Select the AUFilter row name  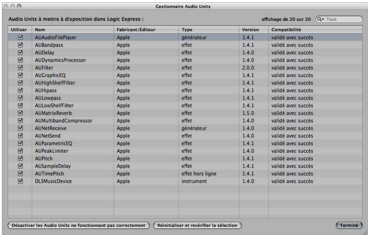coord(44,67)
